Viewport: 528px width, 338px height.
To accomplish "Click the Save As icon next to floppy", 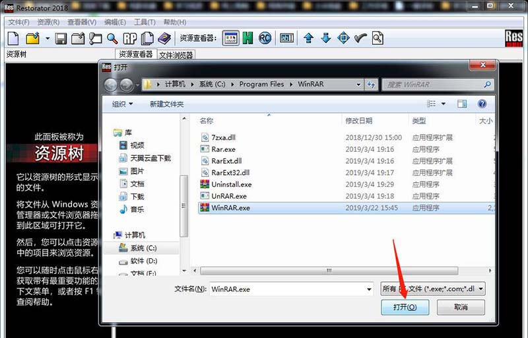I will point(78,38).
